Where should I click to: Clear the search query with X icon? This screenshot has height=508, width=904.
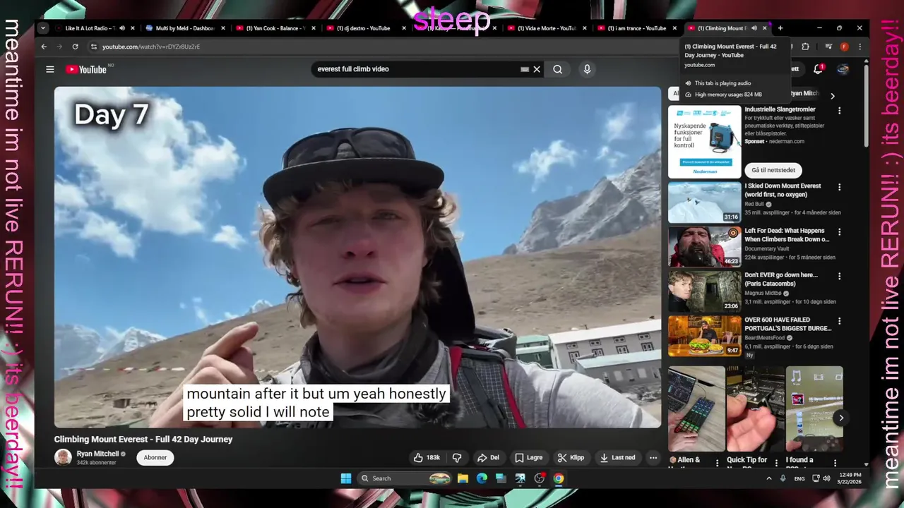tap(537, 69)
